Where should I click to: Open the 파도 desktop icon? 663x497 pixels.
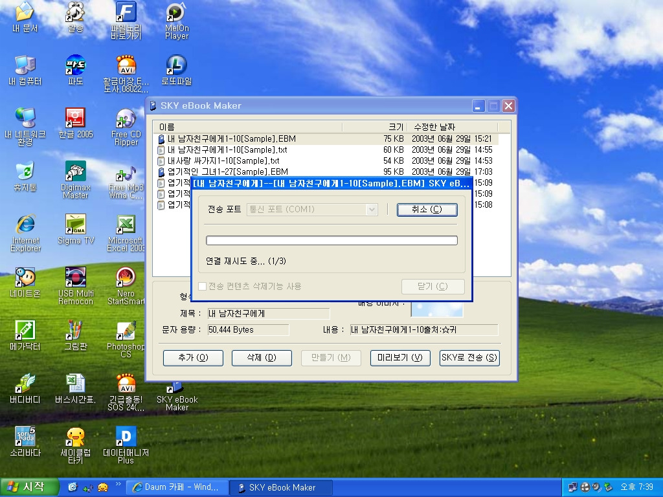click(75, 70)
